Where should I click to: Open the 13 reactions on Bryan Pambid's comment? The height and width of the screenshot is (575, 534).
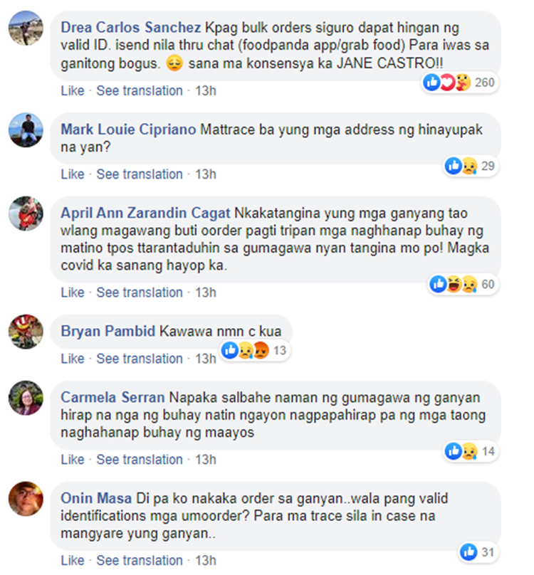point(255,350)
